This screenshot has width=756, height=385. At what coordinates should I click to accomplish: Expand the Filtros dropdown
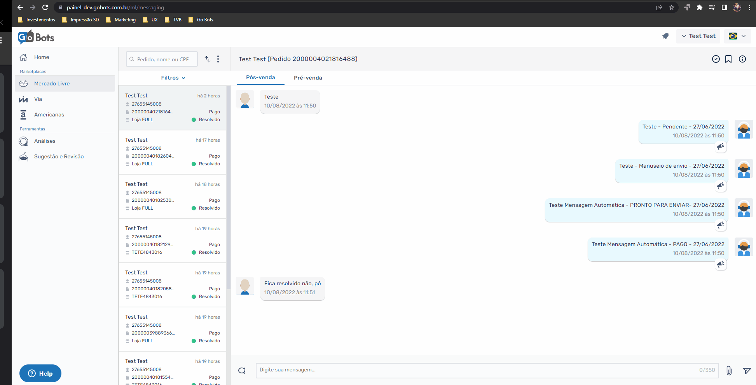pyautogui.click(x=173, y=78)
